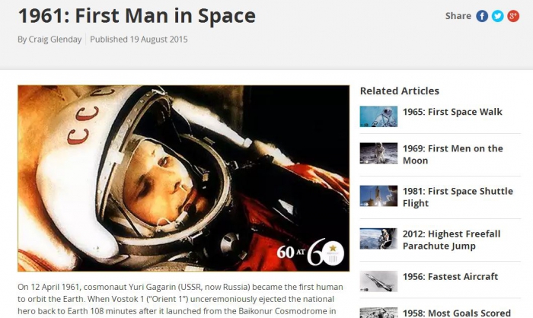Click the First Space Walk thumbnail
Viewport: 533px width, 318px height.
point(378,116)
